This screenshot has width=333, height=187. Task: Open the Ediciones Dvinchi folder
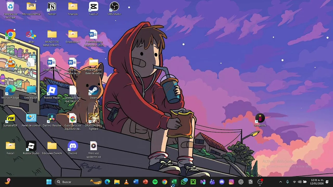52,148
